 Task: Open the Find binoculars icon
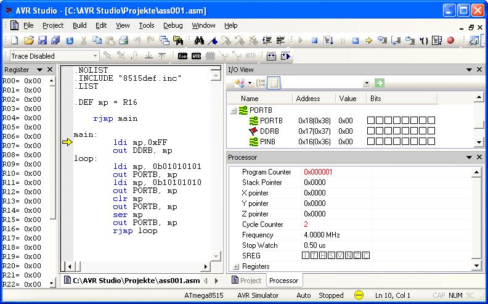[x=199, y=41]
